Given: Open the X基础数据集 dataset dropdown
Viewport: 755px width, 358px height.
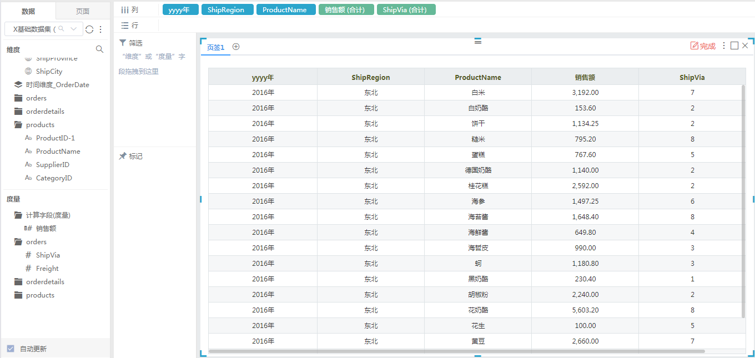Looking at the screenshot, I should [44, 29].
